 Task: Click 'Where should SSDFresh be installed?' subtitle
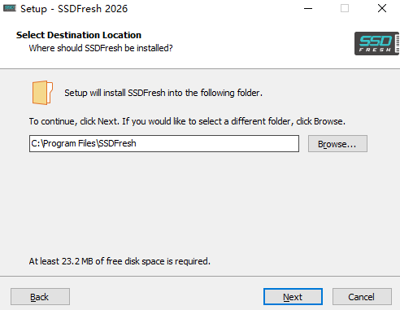click(101, 48)
